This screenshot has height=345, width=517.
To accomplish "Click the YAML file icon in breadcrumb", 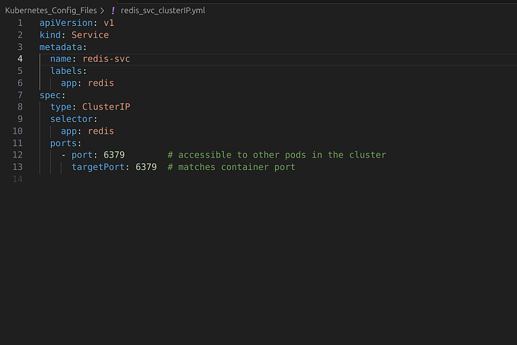I will (113, 10).
